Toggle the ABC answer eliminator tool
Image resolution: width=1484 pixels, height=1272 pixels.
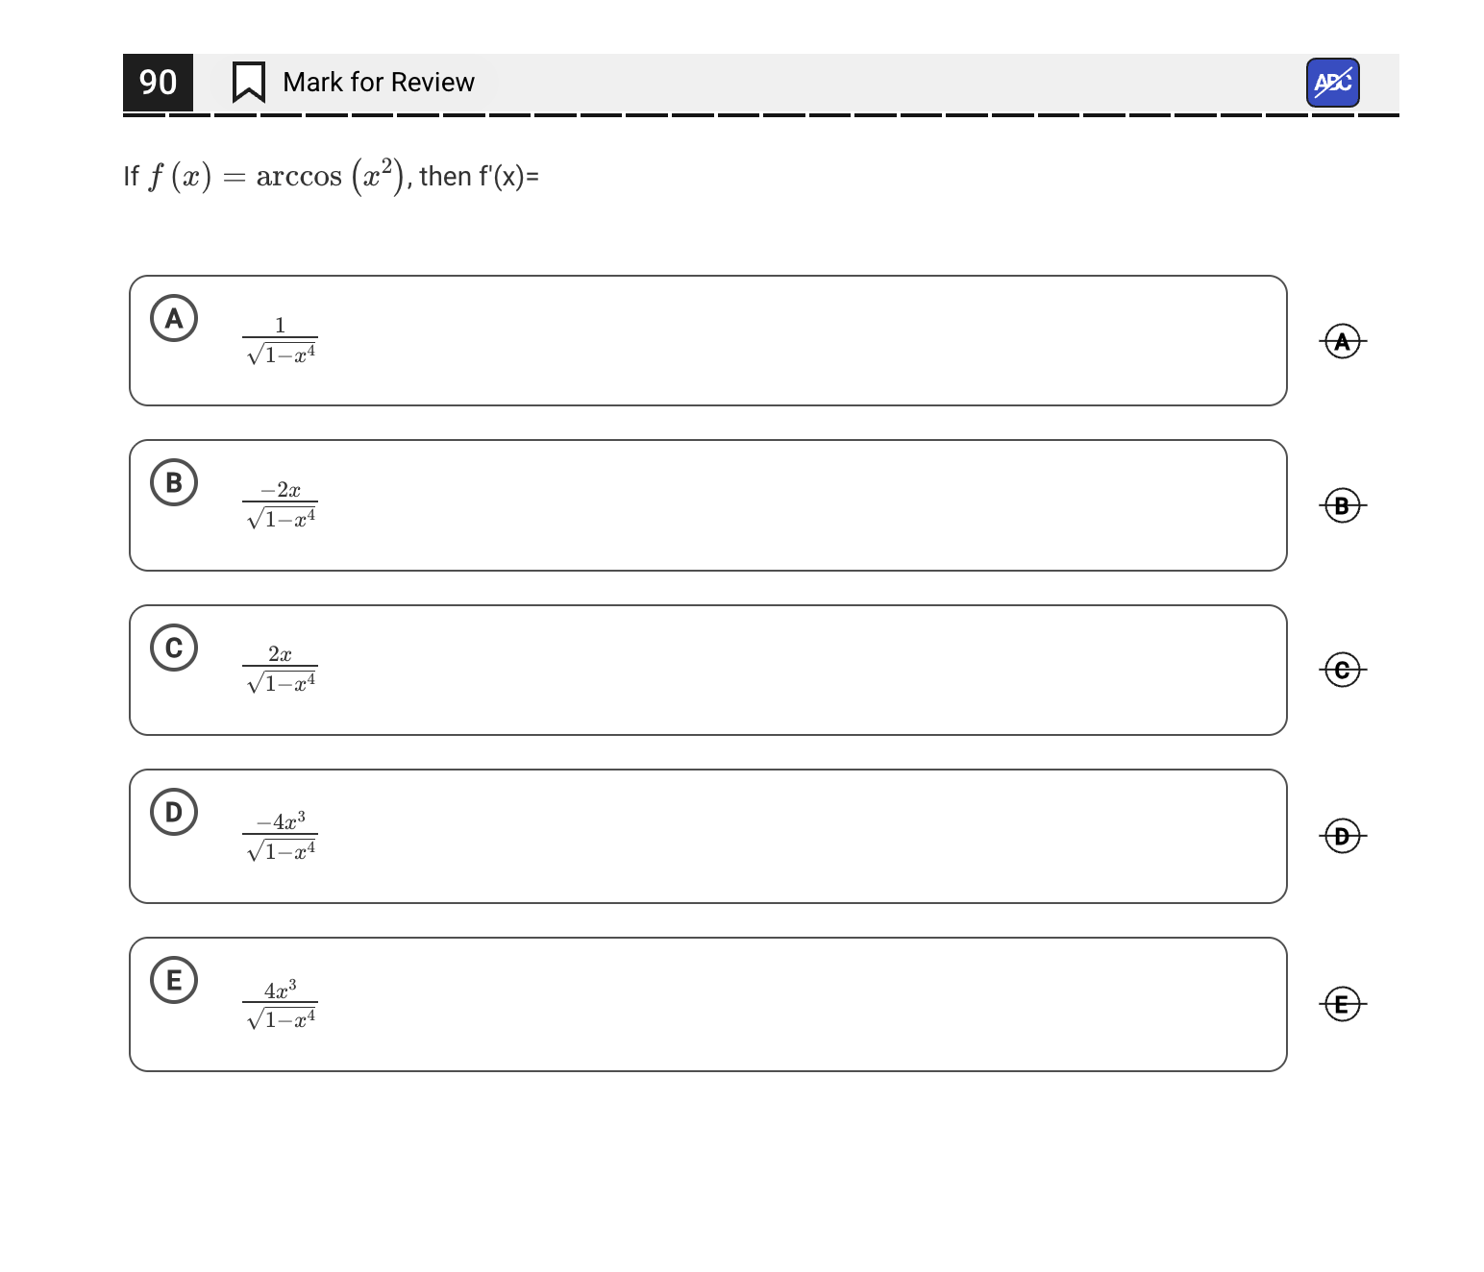coord(1332,83)
